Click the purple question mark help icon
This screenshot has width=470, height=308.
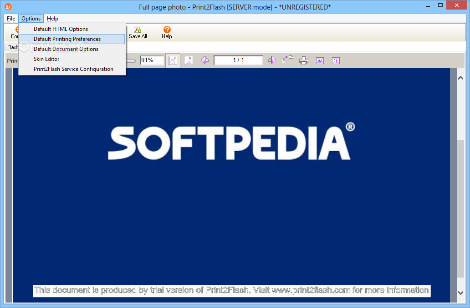point(336,61)
